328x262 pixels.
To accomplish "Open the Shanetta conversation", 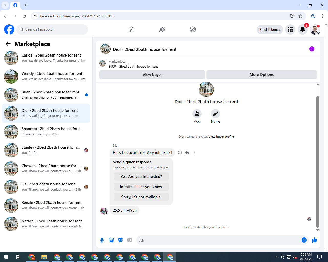I will tap(46, 132).
